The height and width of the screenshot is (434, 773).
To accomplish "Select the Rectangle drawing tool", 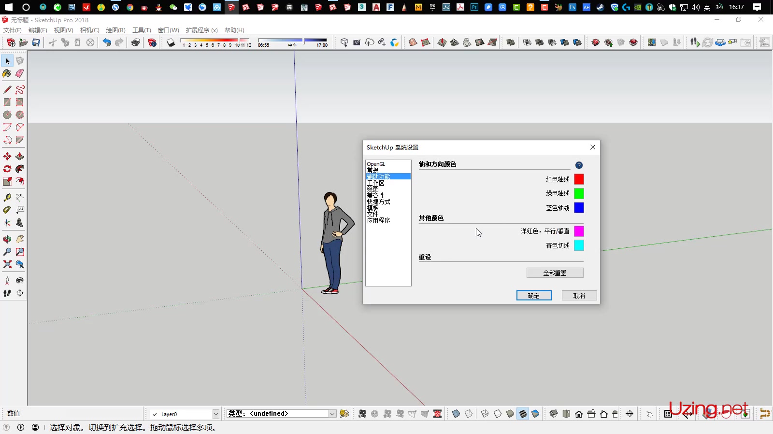I will coord(7,102).
